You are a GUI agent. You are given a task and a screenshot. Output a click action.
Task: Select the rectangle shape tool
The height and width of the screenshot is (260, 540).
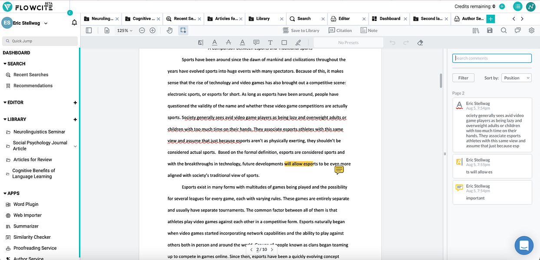point(284,42)
